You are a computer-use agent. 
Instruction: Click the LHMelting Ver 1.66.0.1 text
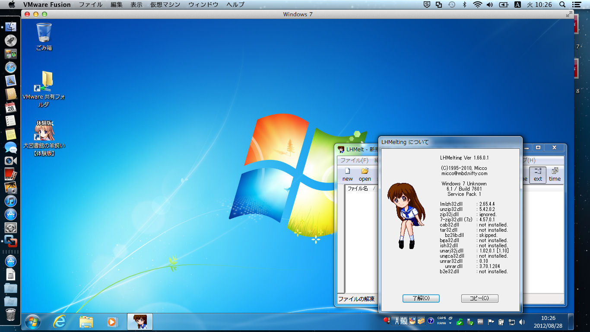pos(464,158)
